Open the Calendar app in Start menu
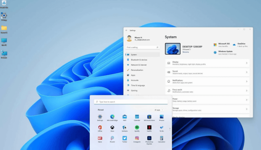This screenshot has height=150, width=261. (137, 118)
